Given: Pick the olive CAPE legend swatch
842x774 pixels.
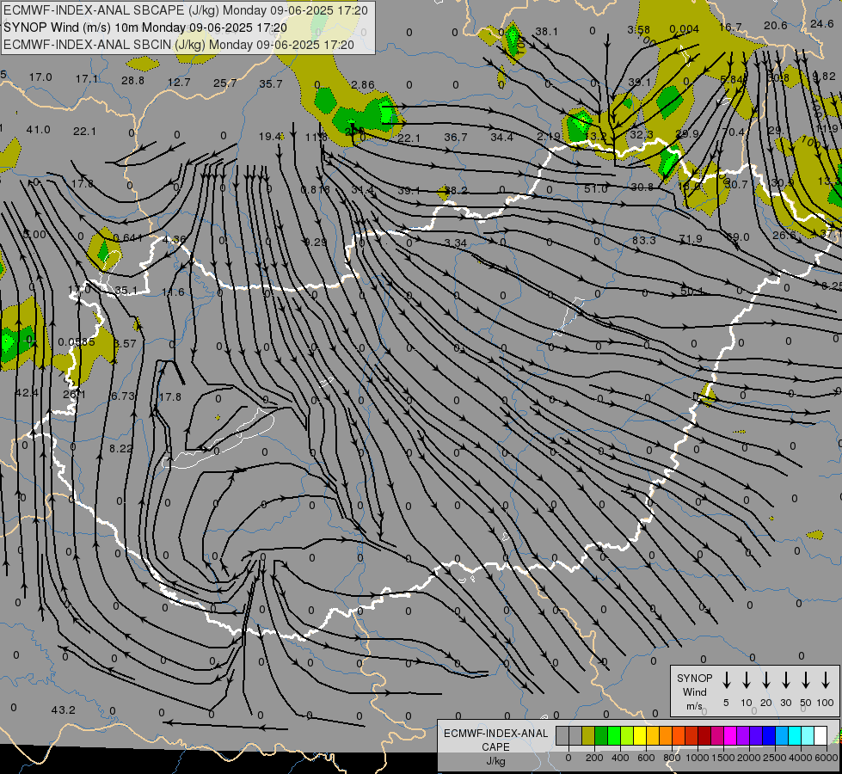Looking at the screenshot, I should click(588, 735).
